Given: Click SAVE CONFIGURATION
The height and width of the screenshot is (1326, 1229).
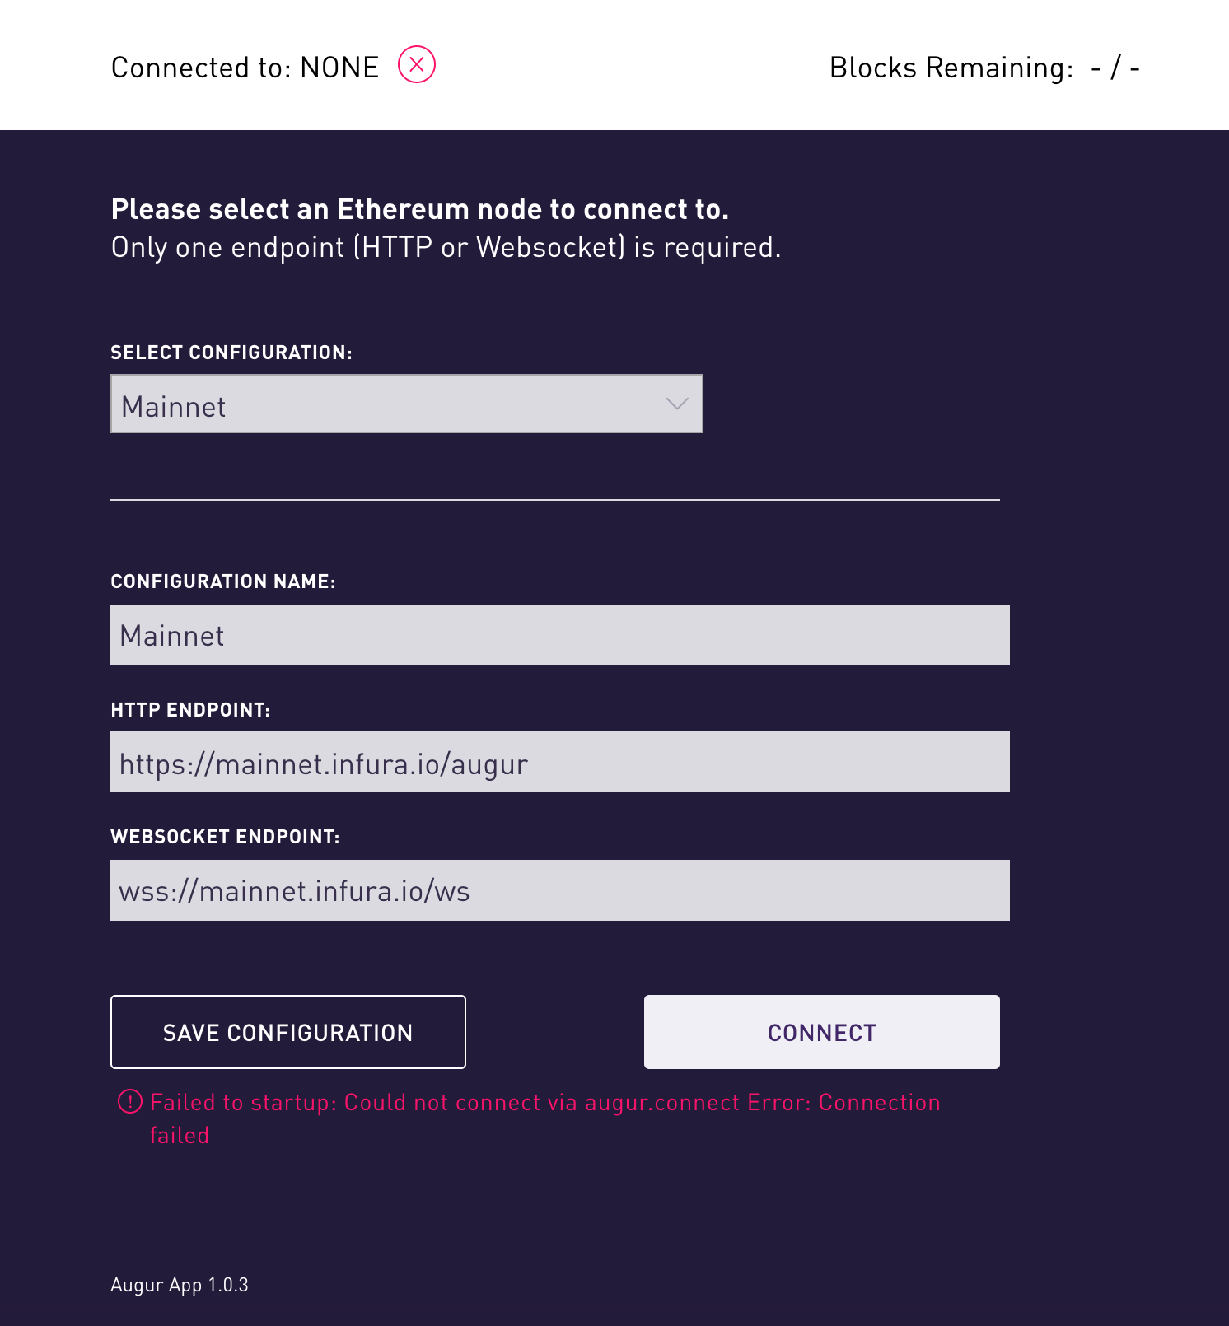Looking at the screenshot, I should pyautogui.click(x=287, y=1032).
